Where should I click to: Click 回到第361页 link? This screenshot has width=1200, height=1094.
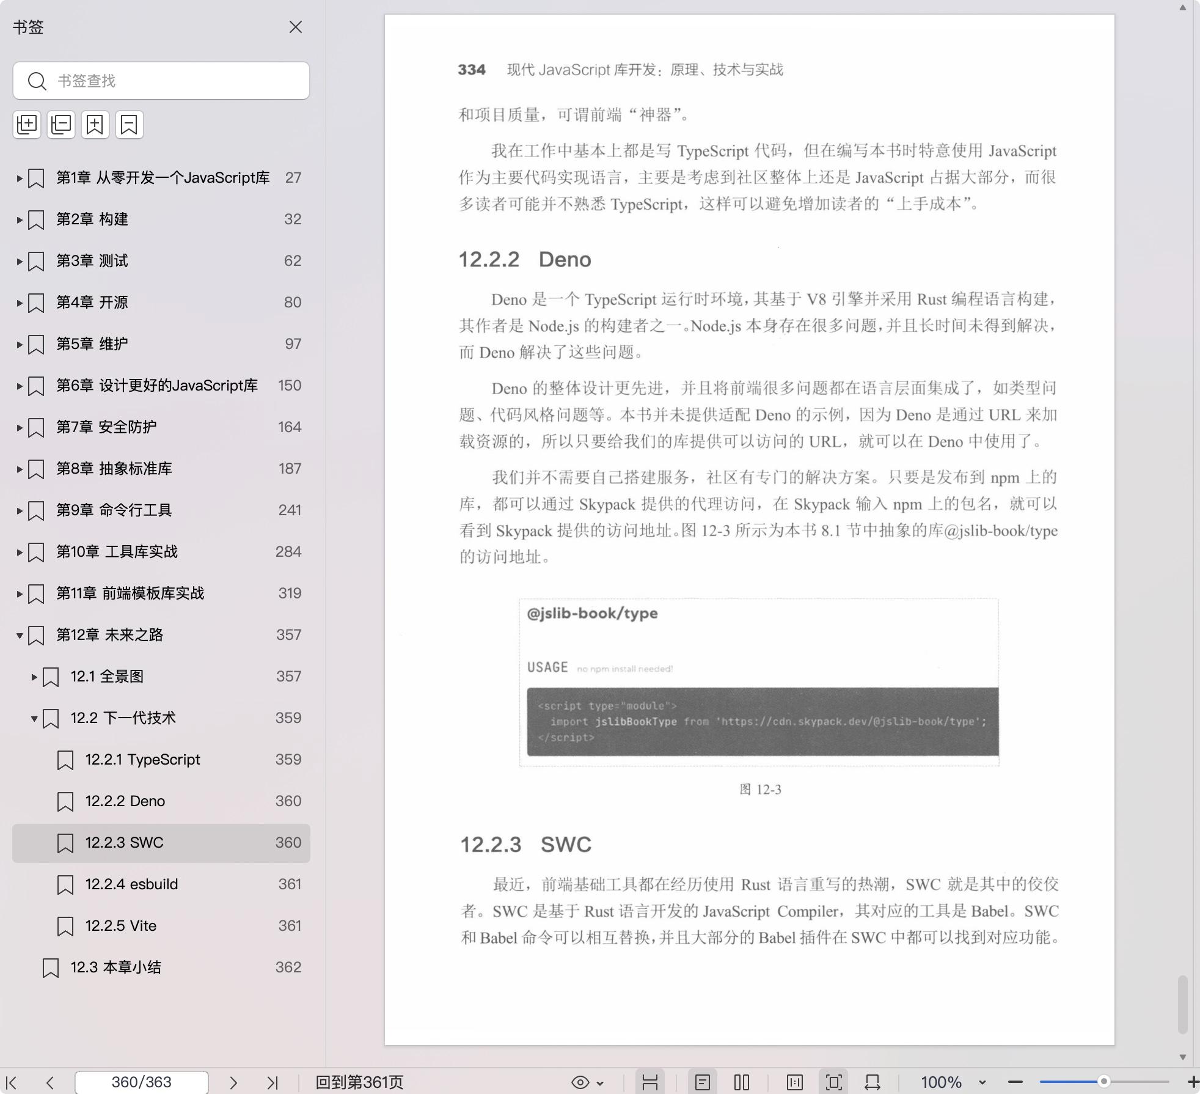coord(359,1082)
